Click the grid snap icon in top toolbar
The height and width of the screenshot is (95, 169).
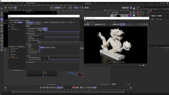77,8
